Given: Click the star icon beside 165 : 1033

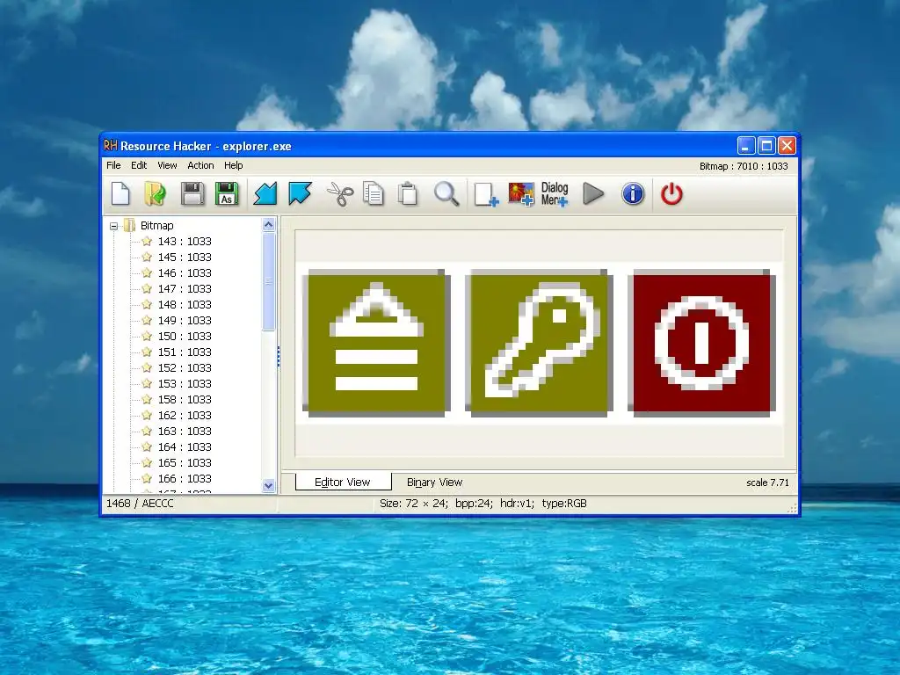Looking at the screenshot, I should [147, 462].
